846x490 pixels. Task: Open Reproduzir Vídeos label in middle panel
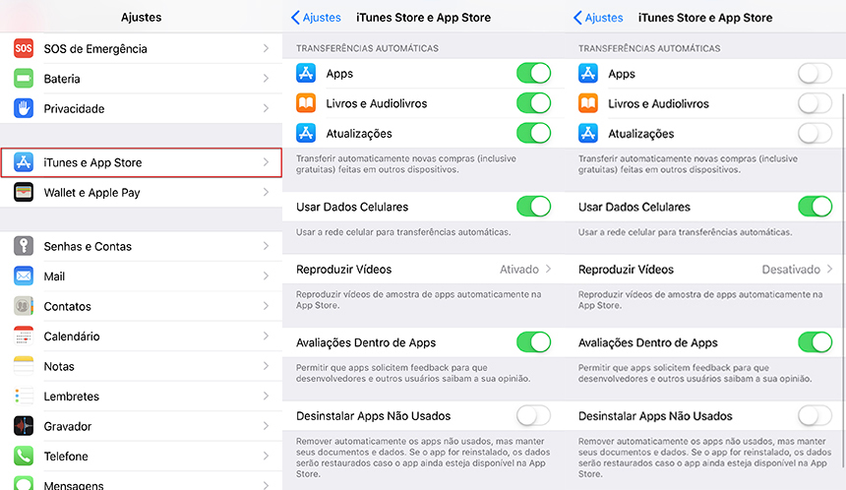coord(343,270)
